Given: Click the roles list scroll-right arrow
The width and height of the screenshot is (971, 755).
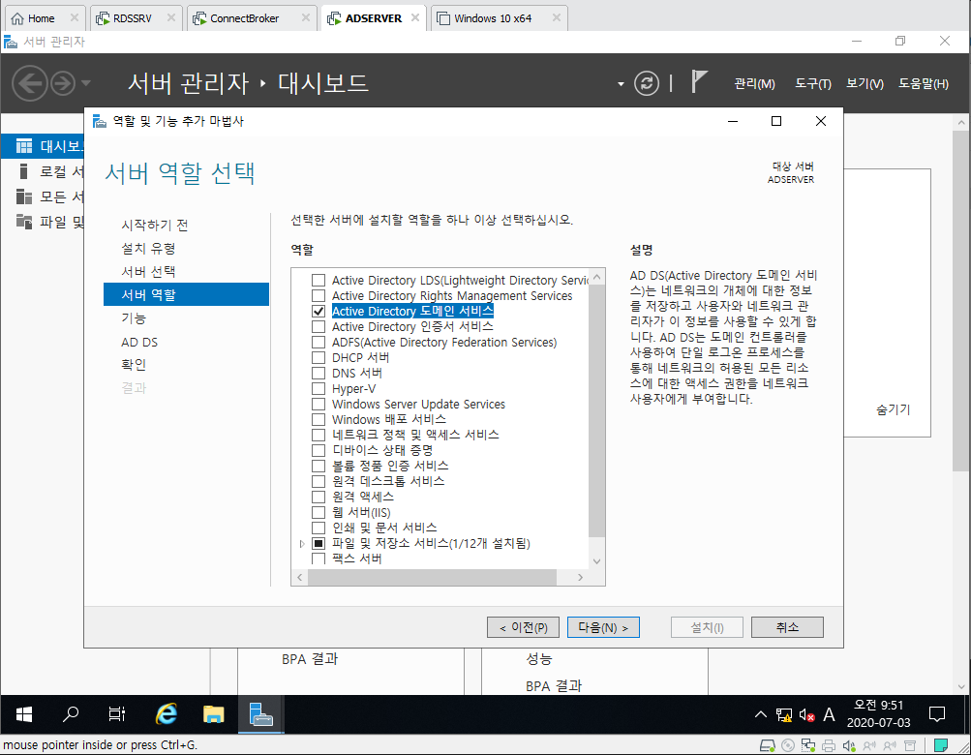Looking at the screenshot, I should point(580,577).
